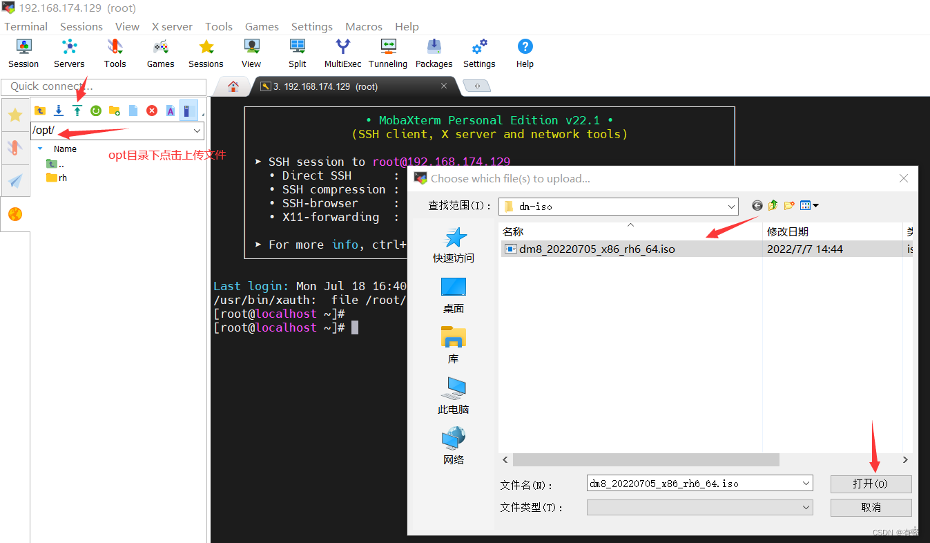Image resolution: width=930 pixels, height=543 pixels.
Task: Click the 取消 cancel button
Action: (x=871, y=507)
